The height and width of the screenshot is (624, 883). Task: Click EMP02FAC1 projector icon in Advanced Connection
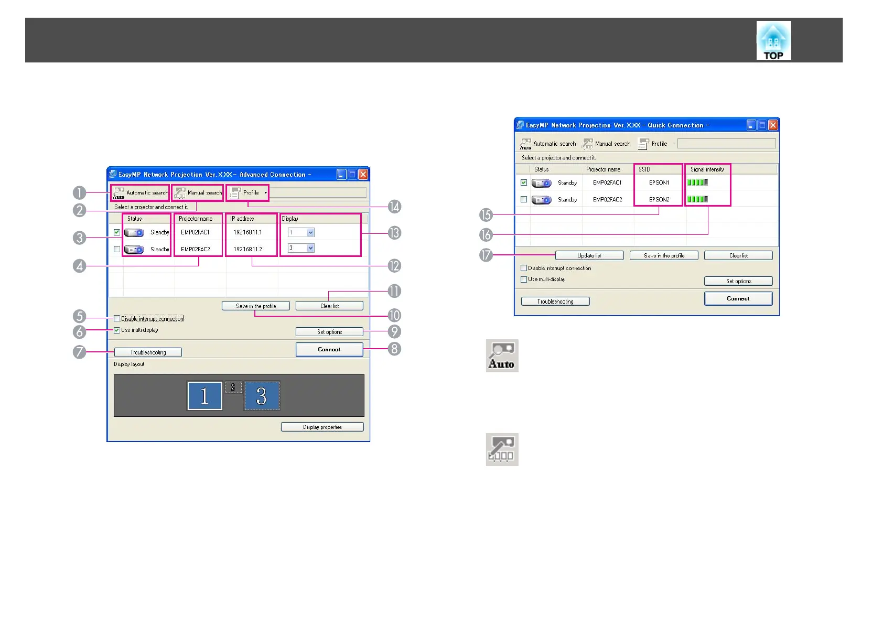[x=134, y=233]
